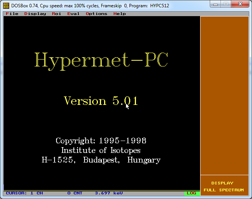Click the Version 5.01 text

(101, 101)
